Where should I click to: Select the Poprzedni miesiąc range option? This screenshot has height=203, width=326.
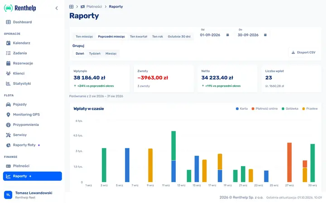tap(111, 37)
